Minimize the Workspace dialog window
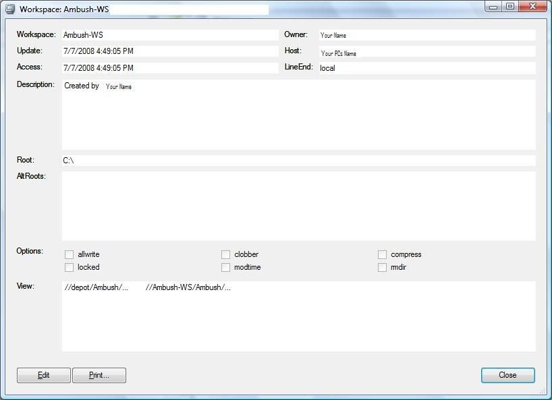552x400 pixels. tap(493, 7)
